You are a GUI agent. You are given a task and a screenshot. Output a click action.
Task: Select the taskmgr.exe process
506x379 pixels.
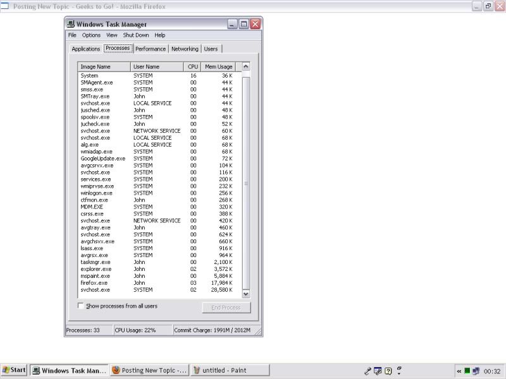click(160, 262)
